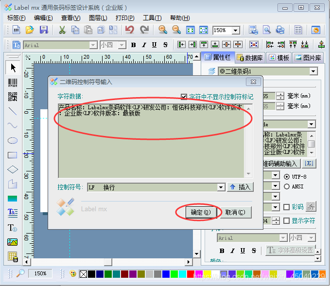Click the 取消(C) button

(235, 212)
